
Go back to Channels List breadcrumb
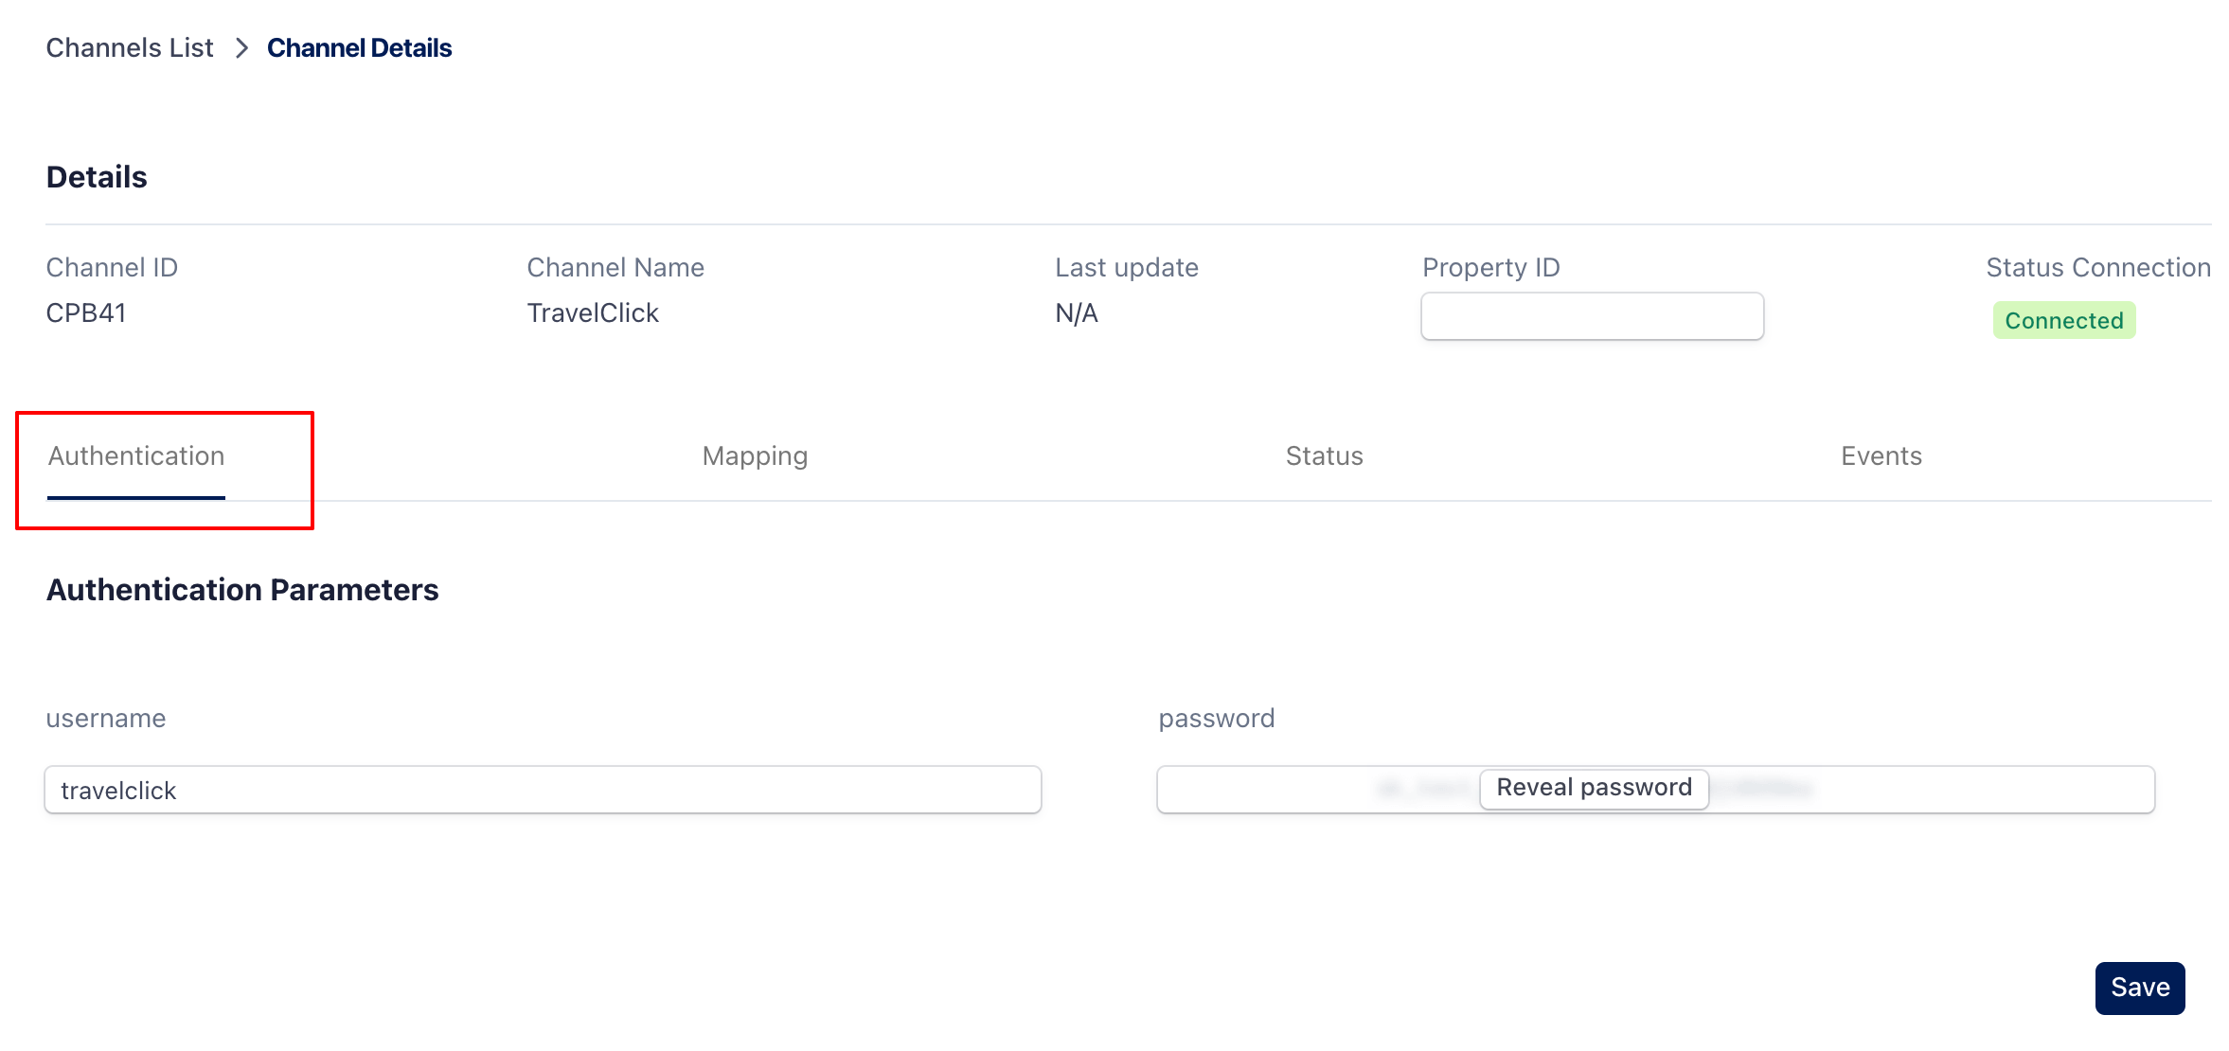[130, 48]
